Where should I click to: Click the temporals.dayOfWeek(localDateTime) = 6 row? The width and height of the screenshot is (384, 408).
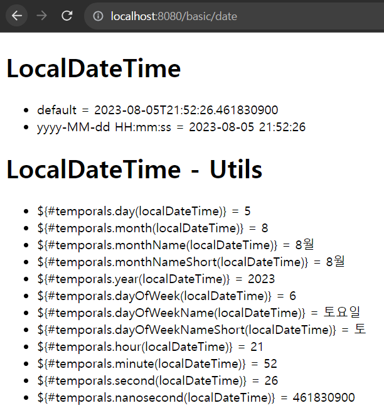166,296
